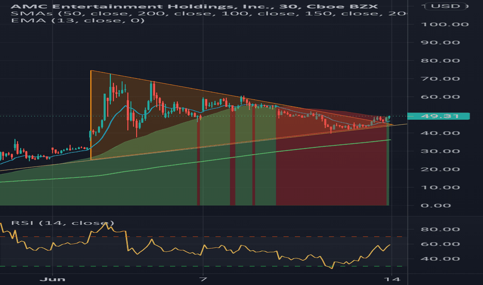
Task: Click the 7 date label on time axis
Action: click(203, 279)
